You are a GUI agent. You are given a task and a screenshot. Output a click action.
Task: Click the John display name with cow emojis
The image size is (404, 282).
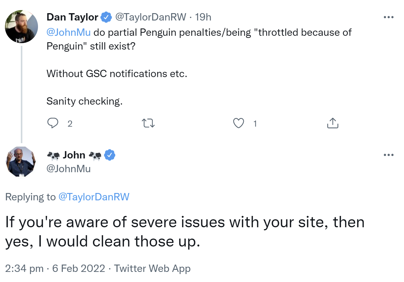coord(74,155)
